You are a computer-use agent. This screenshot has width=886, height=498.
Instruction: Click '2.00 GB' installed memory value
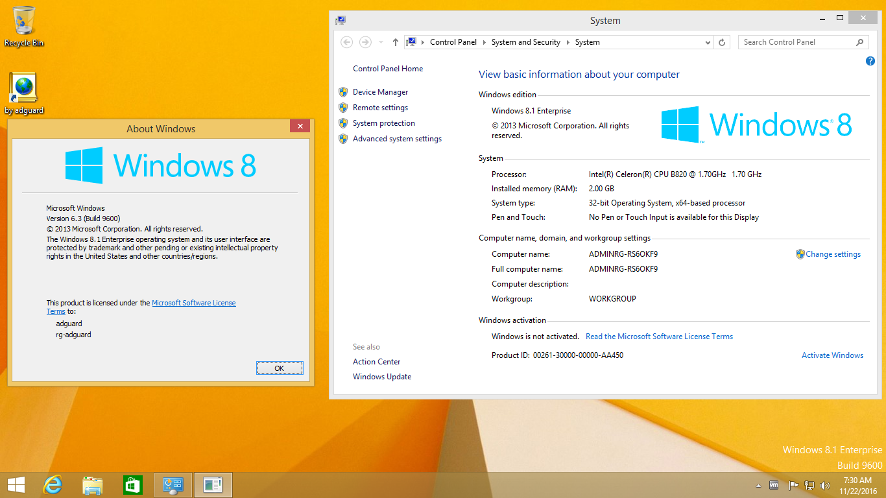pos(601,189)
